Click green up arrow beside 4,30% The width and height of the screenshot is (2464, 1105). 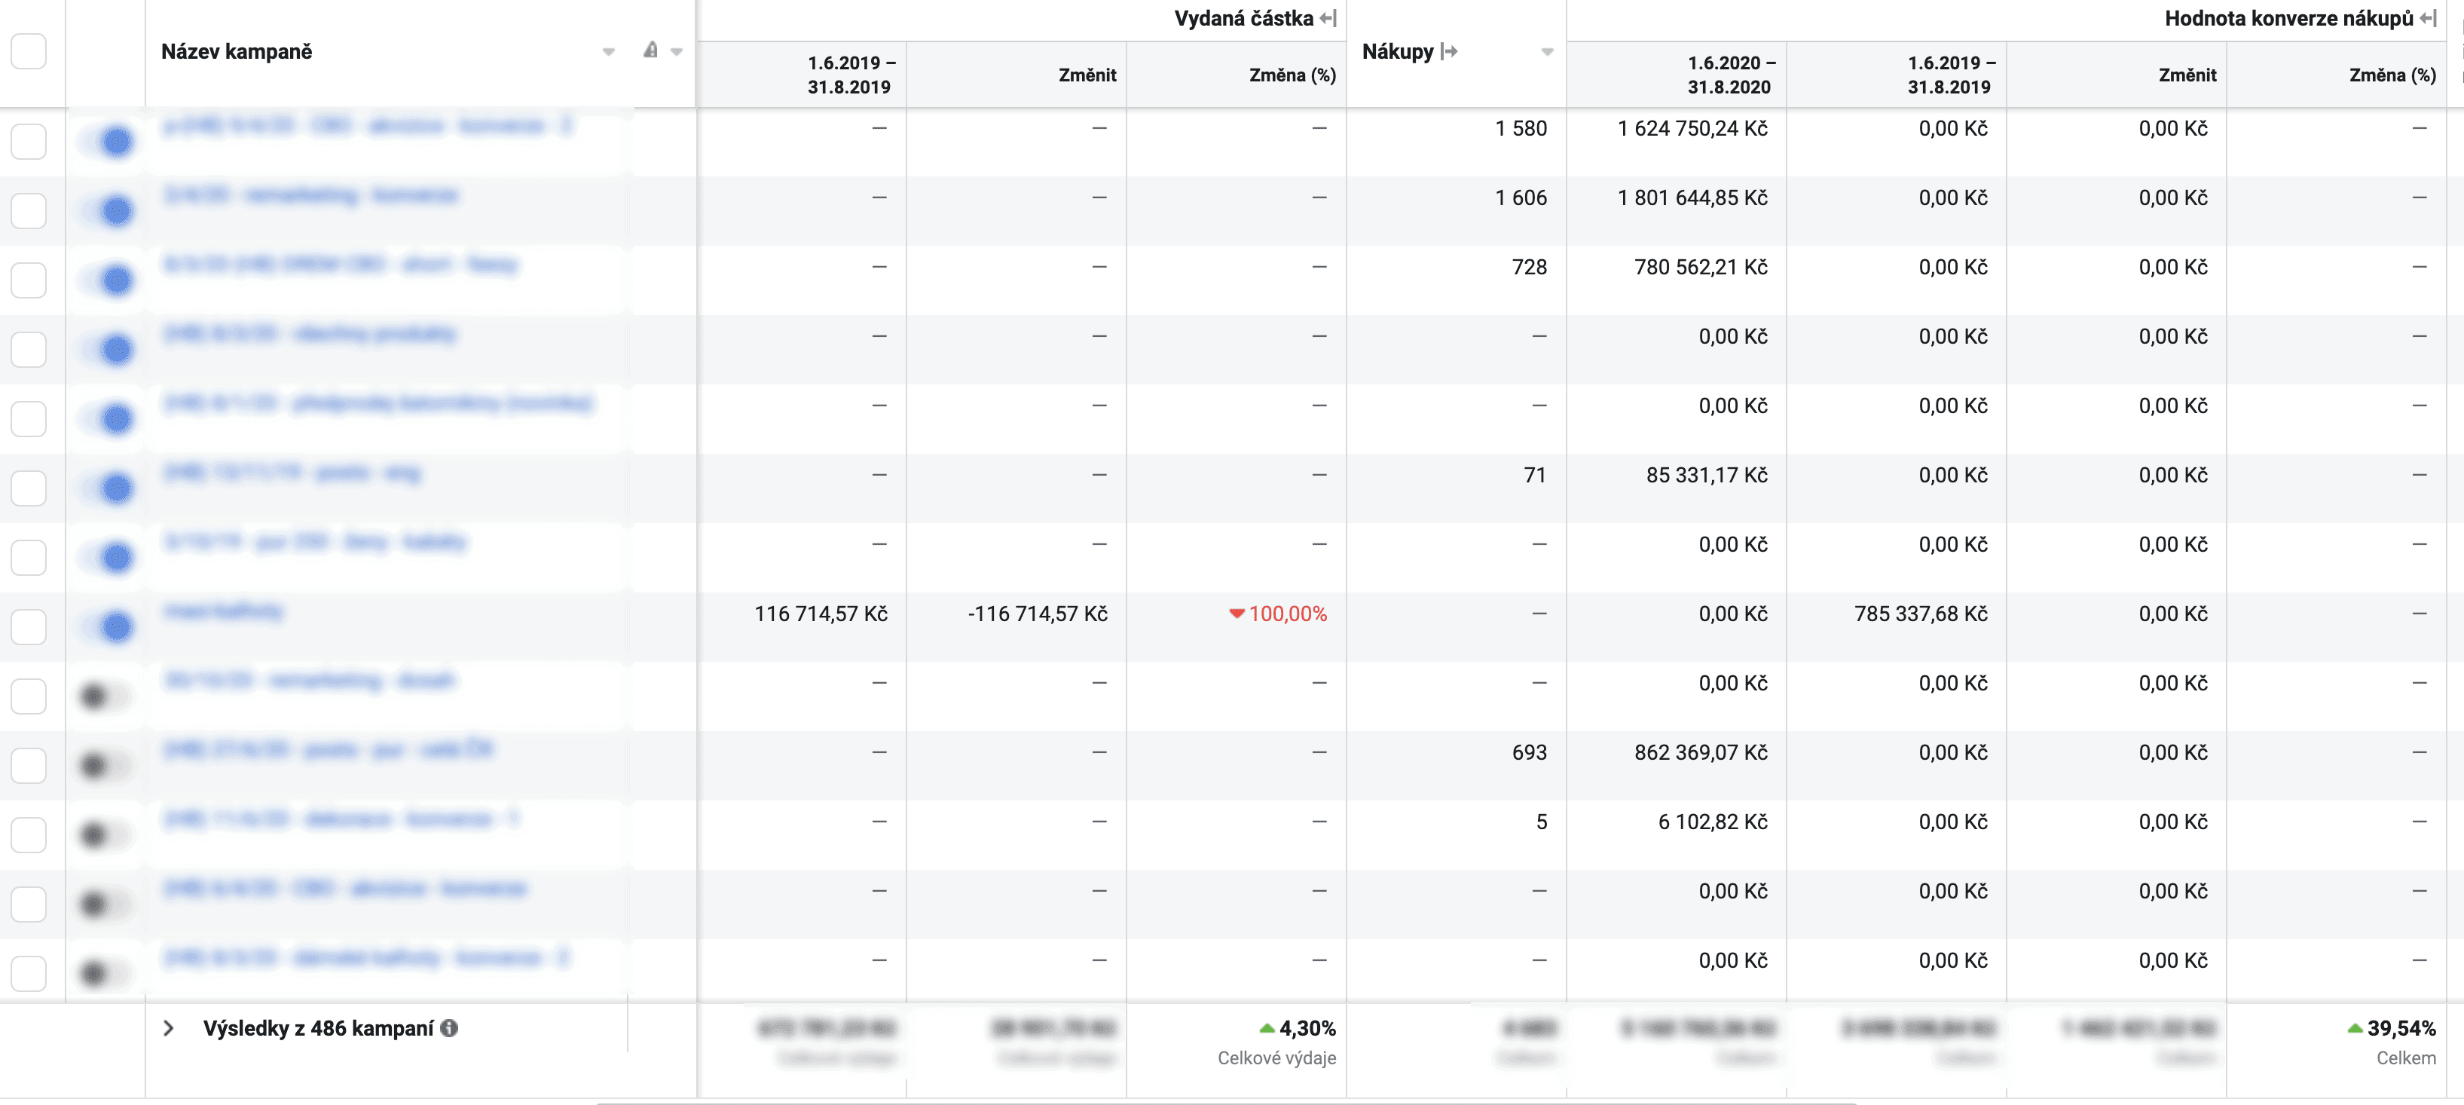[x=1267, y=1028]
